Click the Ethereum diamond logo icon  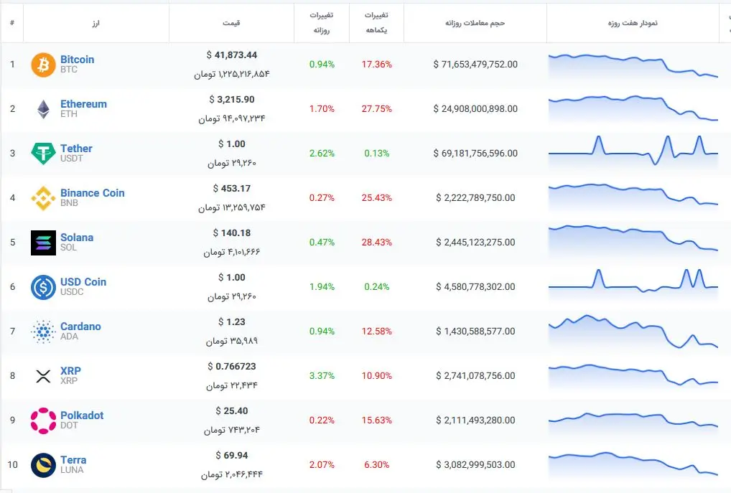pyautogui.click(x=43, y=109)
